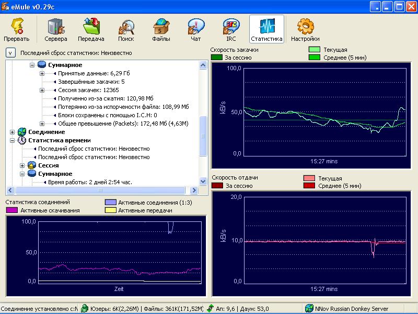Viewport: 418px width, 314px height.
Task: Select Время работы: 2 дней 2:54 row
Action: [x=90, y=182]
